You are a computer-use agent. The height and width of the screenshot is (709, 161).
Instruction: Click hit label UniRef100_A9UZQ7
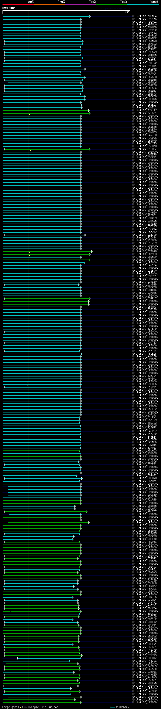(x=144, y=511)
